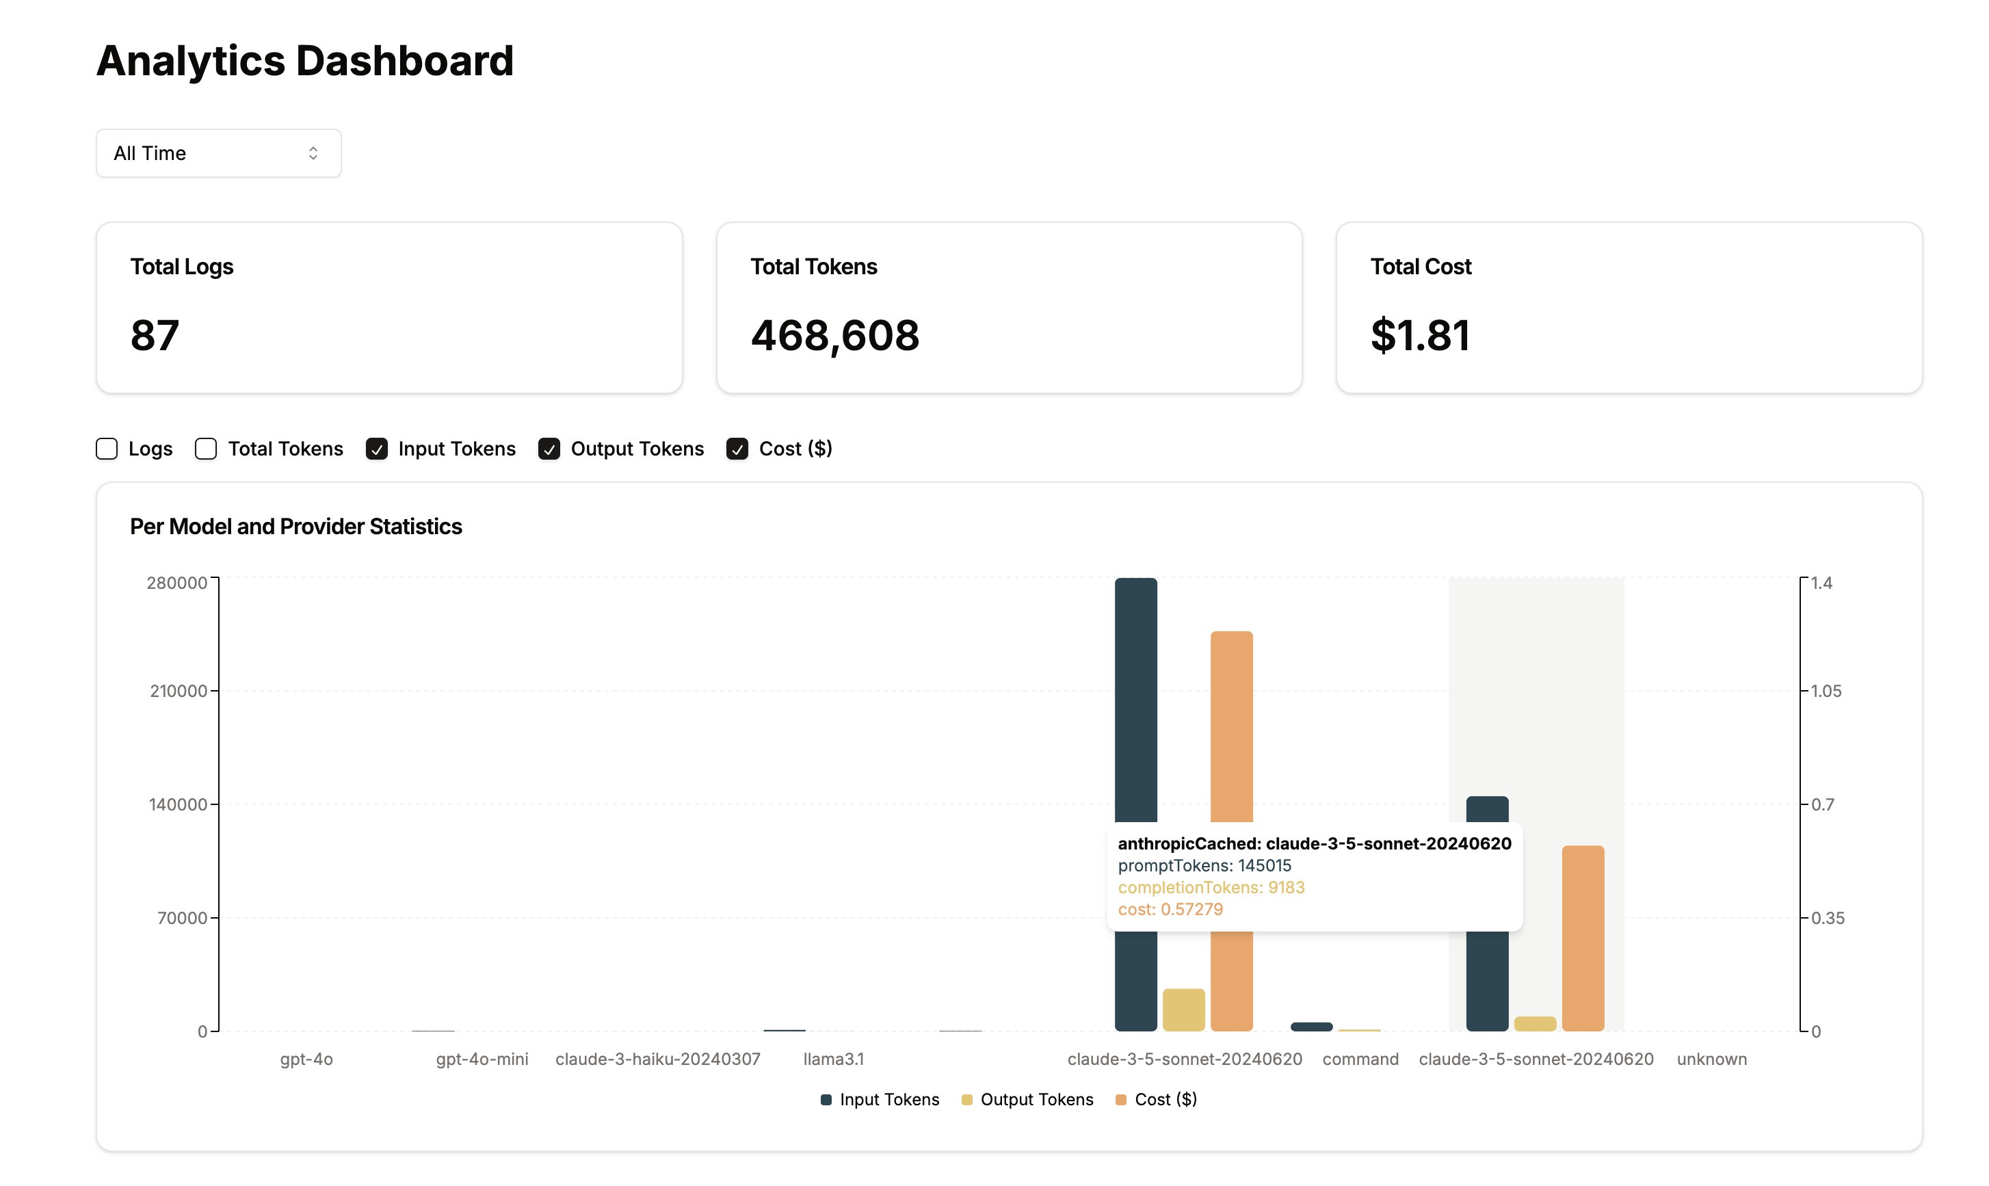
Task: Click Cost ($) legend color square
Action: tap(1121, 1101)
